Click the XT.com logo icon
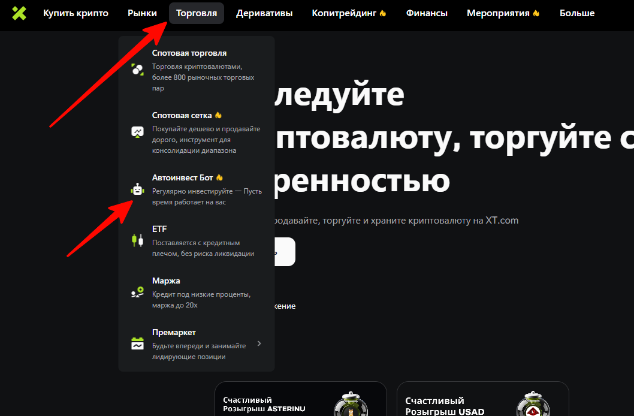The width and height of the screenshot is (634, 416). (x=19, y=13)
